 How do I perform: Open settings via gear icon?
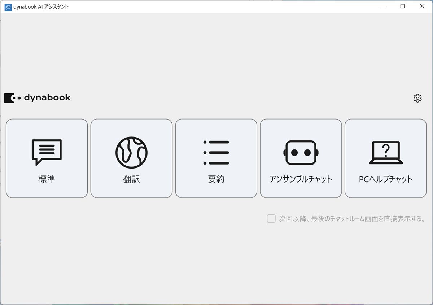coord(417,98)
